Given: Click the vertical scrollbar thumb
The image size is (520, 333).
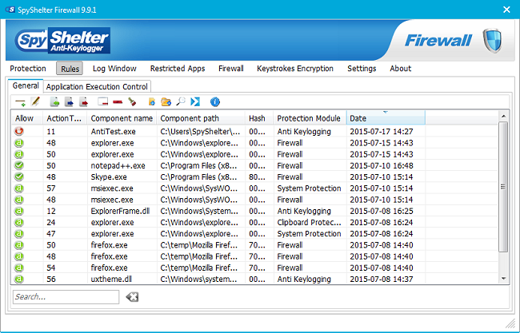Looking at the screenshot, I should 503,187.
